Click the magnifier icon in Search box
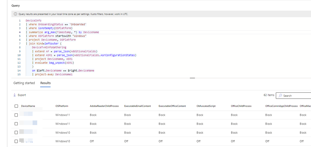The width and height of the screenshot is (311, 147). pyautogui.click(x=280, y=95)
